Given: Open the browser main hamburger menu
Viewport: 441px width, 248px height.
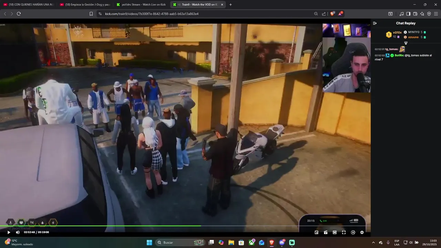Looking at the screenshot, I should coord(436,14).
